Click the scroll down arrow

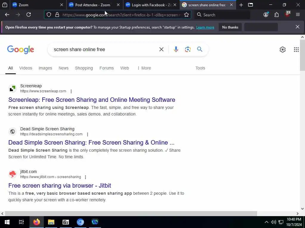(302, 209)
